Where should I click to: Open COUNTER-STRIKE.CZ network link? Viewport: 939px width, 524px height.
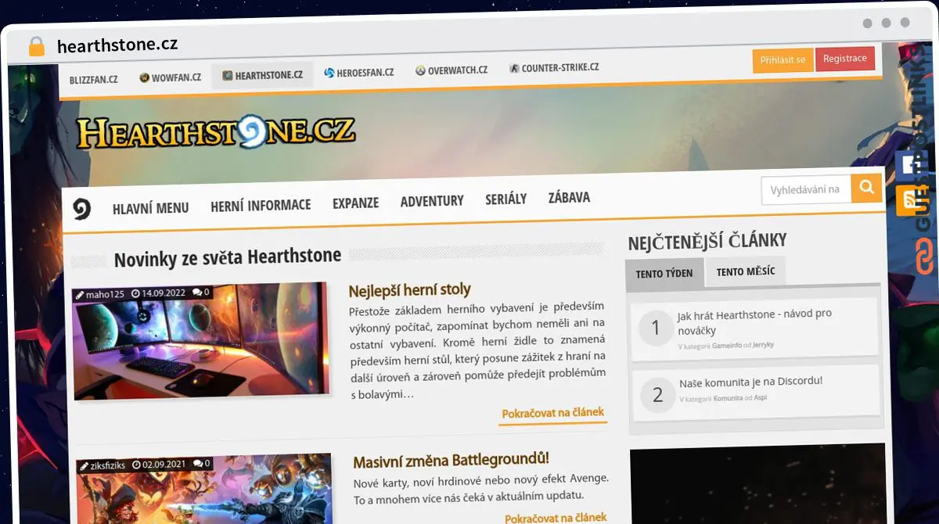554,68
